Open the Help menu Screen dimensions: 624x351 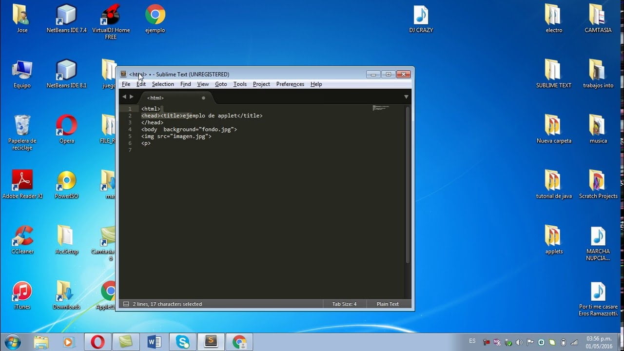[x=316, y=84]
